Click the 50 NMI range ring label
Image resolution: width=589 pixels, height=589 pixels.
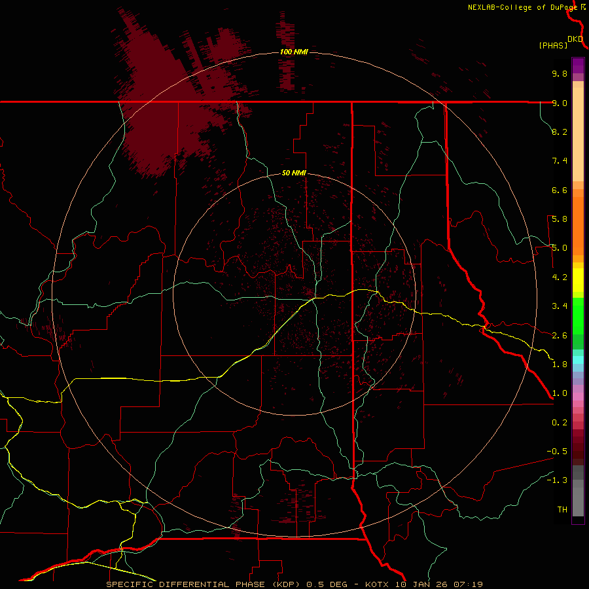[294, 173]
